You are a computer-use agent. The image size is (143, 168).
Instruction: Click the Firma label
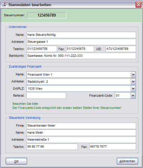tap(20, 126)
